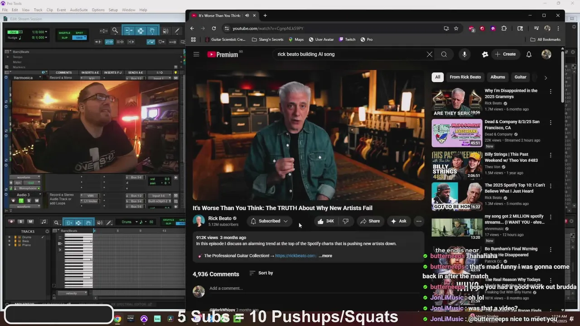Image resolution: width=580 pixels, height=326 pixels.
Task: Select Zoomer tool in MIDI editor toolbar
Action: (57, 222)
